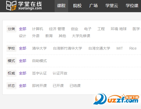
Task: Filter courses by 台湾新竹清华大学
Action: (68, 48)
